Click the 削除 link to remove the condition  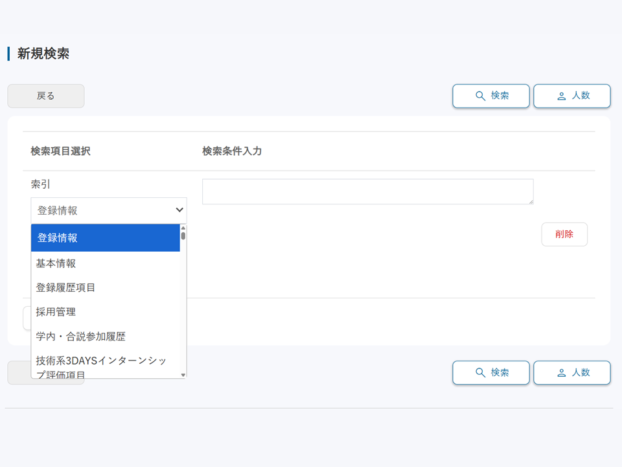564,234
